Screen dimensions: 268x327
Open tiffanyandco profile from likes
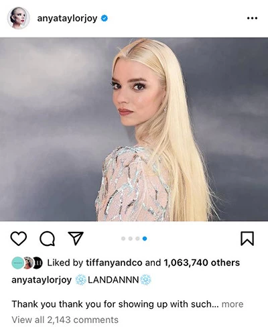(114, 263)
